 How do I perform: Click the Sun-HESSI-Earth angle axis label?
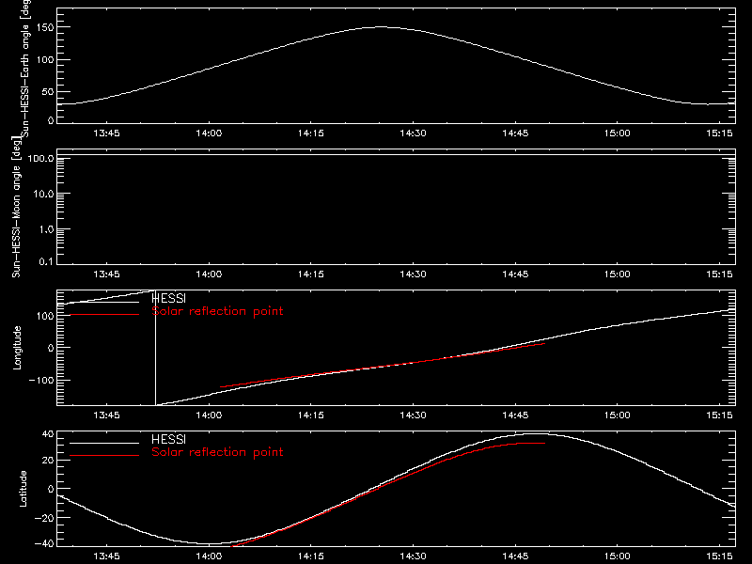(x=25, y=67)
